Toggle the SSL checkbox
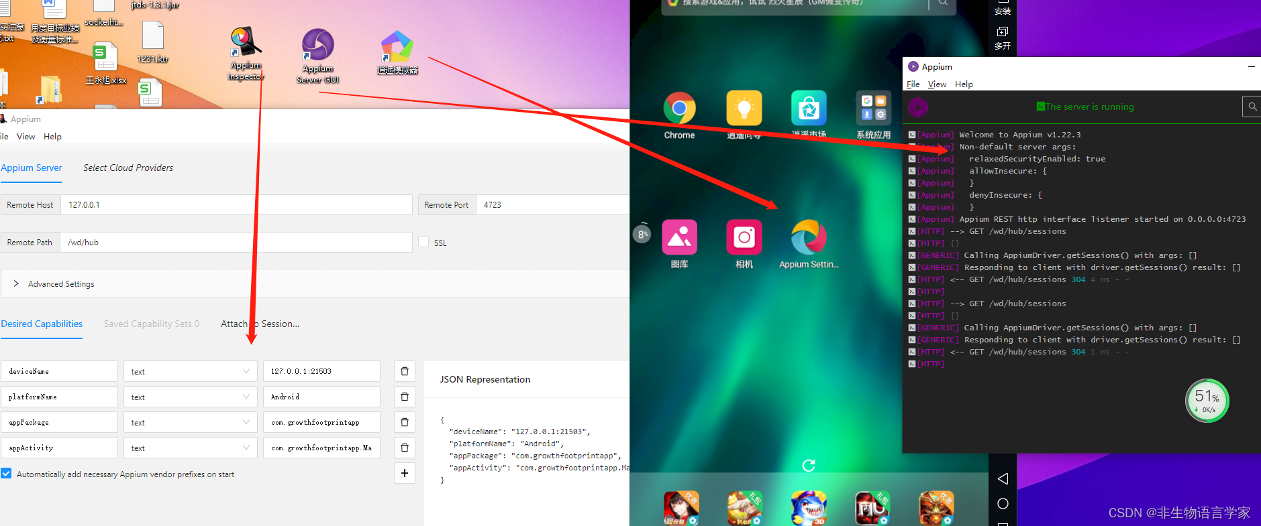 coord(423,242)
